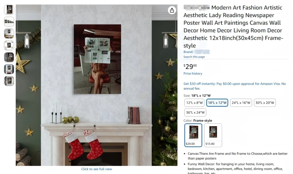This screenshot has height=174, width=293.
Task: Select the sixth product thumbnail
Action: tap(9, 69)
